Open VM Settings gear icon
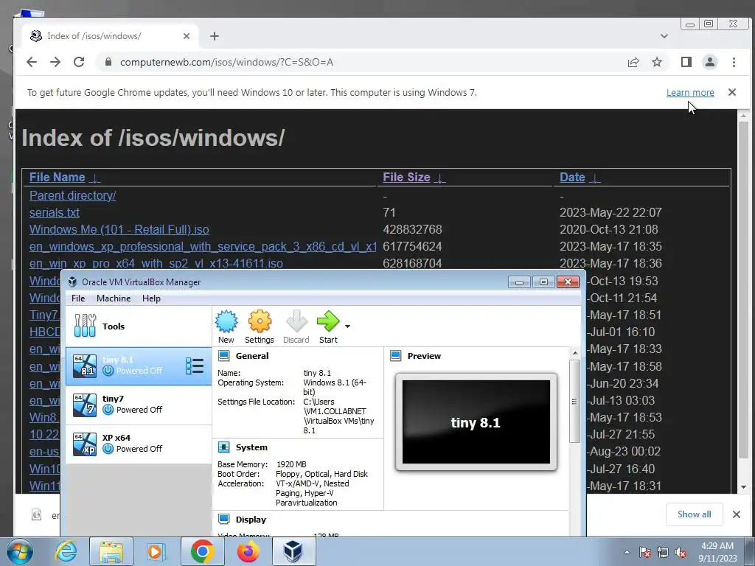This screenshot has width=755, height=566. click(260, 327)
